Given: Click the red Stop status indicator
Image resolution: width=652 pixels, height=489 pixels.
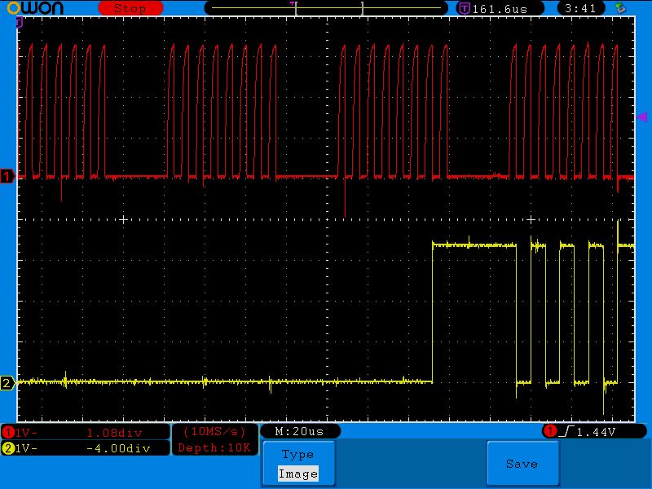Looking at the screenshot, I should click(130, 8).
